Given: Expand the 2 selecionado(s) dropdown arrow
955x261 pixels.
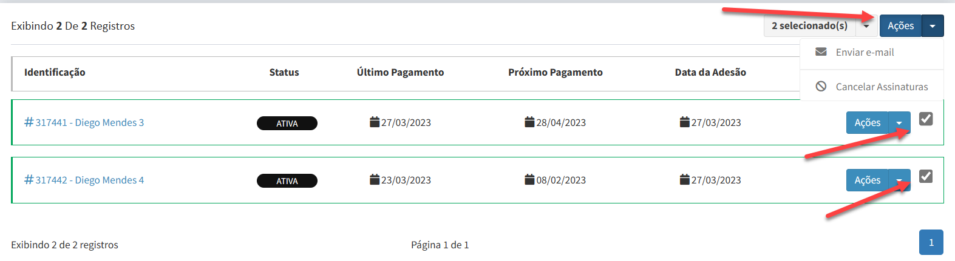Looking at the screenshot, I should tap(866, 26).
